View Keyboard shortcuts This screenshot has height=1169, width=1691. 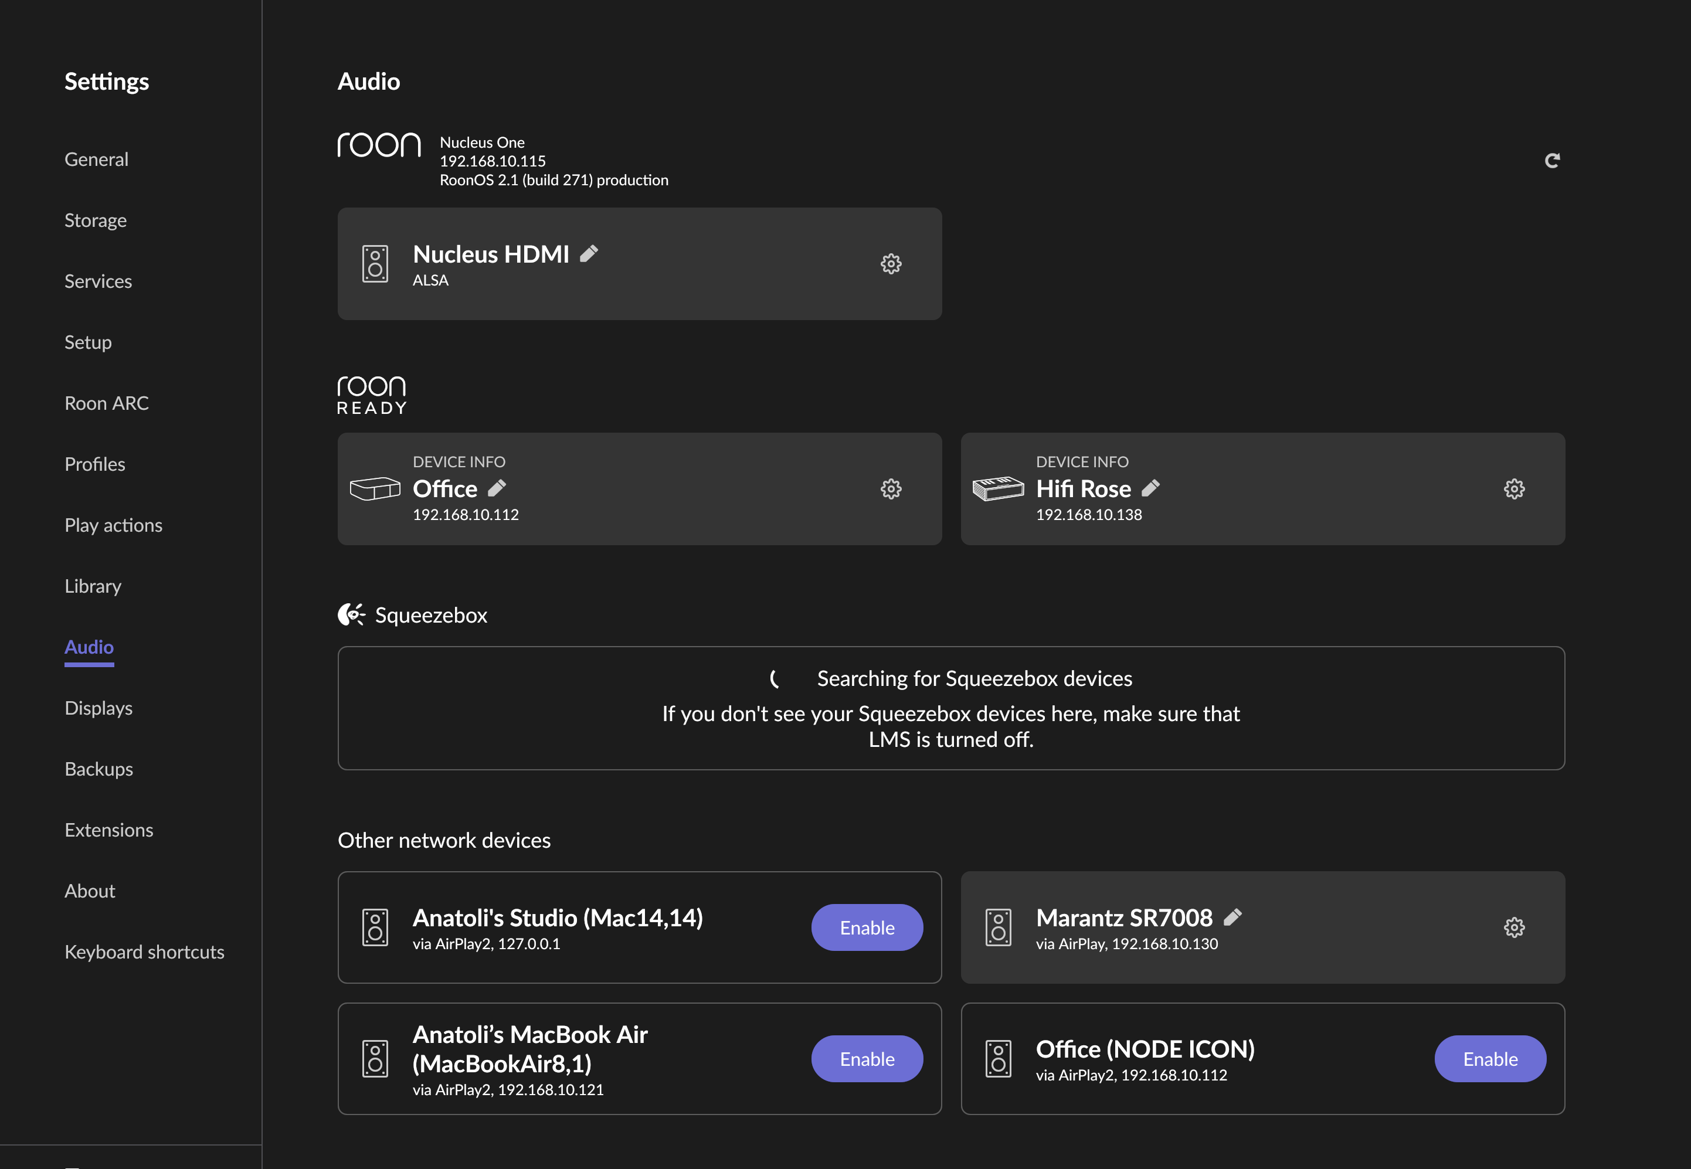(x=144, y=951)
